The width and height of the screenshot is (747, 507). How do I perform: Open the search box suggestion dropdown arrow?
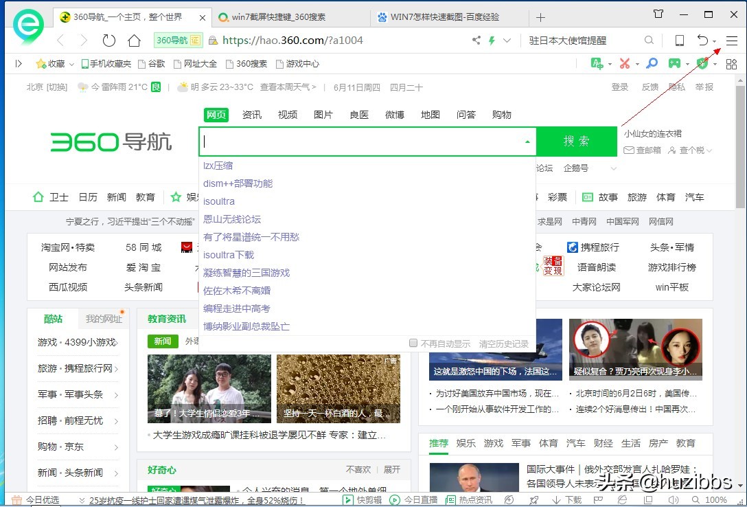(527, 142)
